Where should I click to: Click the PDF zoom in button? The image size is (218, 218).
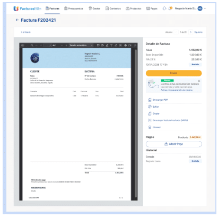point(66,45)
